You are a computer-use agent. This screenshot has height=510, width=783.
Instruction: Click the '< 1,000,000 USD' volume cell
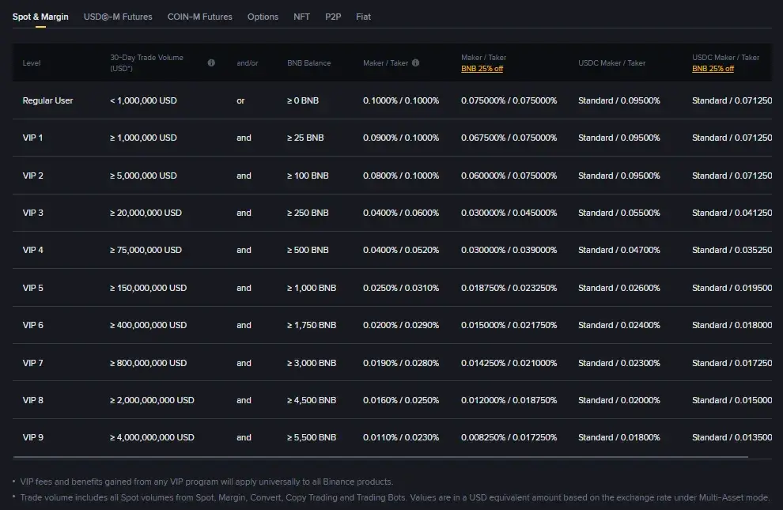(143, 100)
